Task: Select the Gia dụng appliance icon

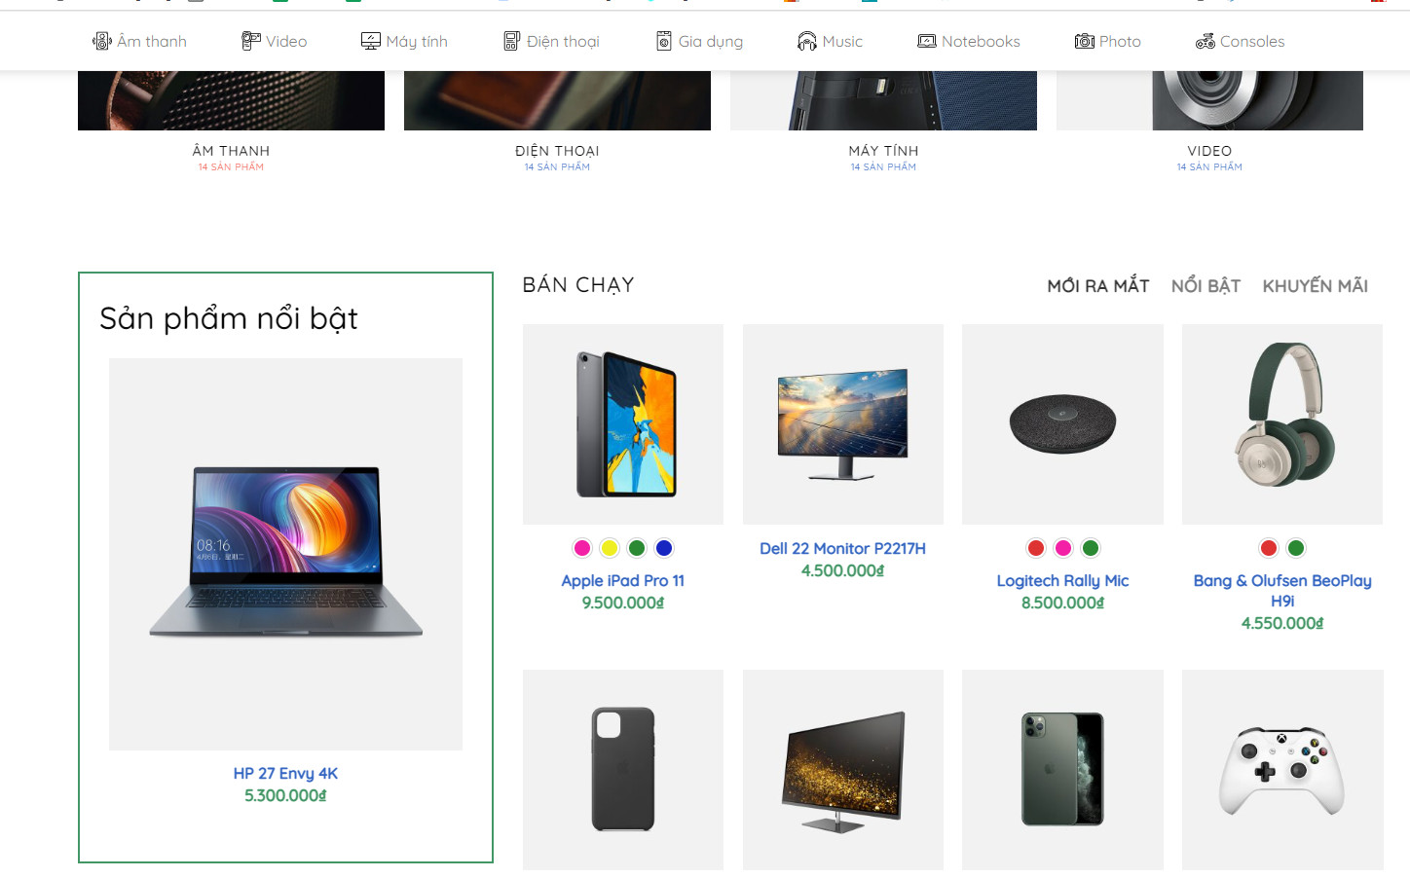Action: click(664, 41)
